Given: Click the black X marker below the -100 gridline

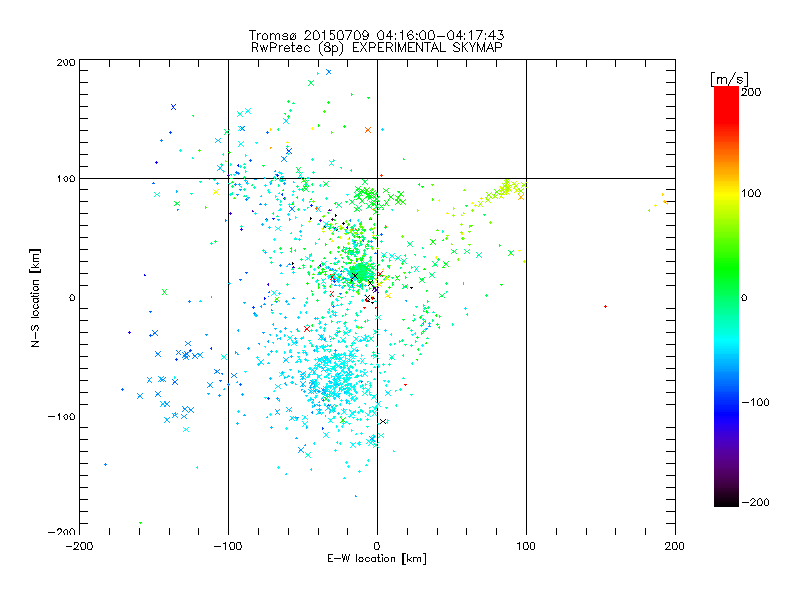Looking at the screenshot, I should [383, 422].
